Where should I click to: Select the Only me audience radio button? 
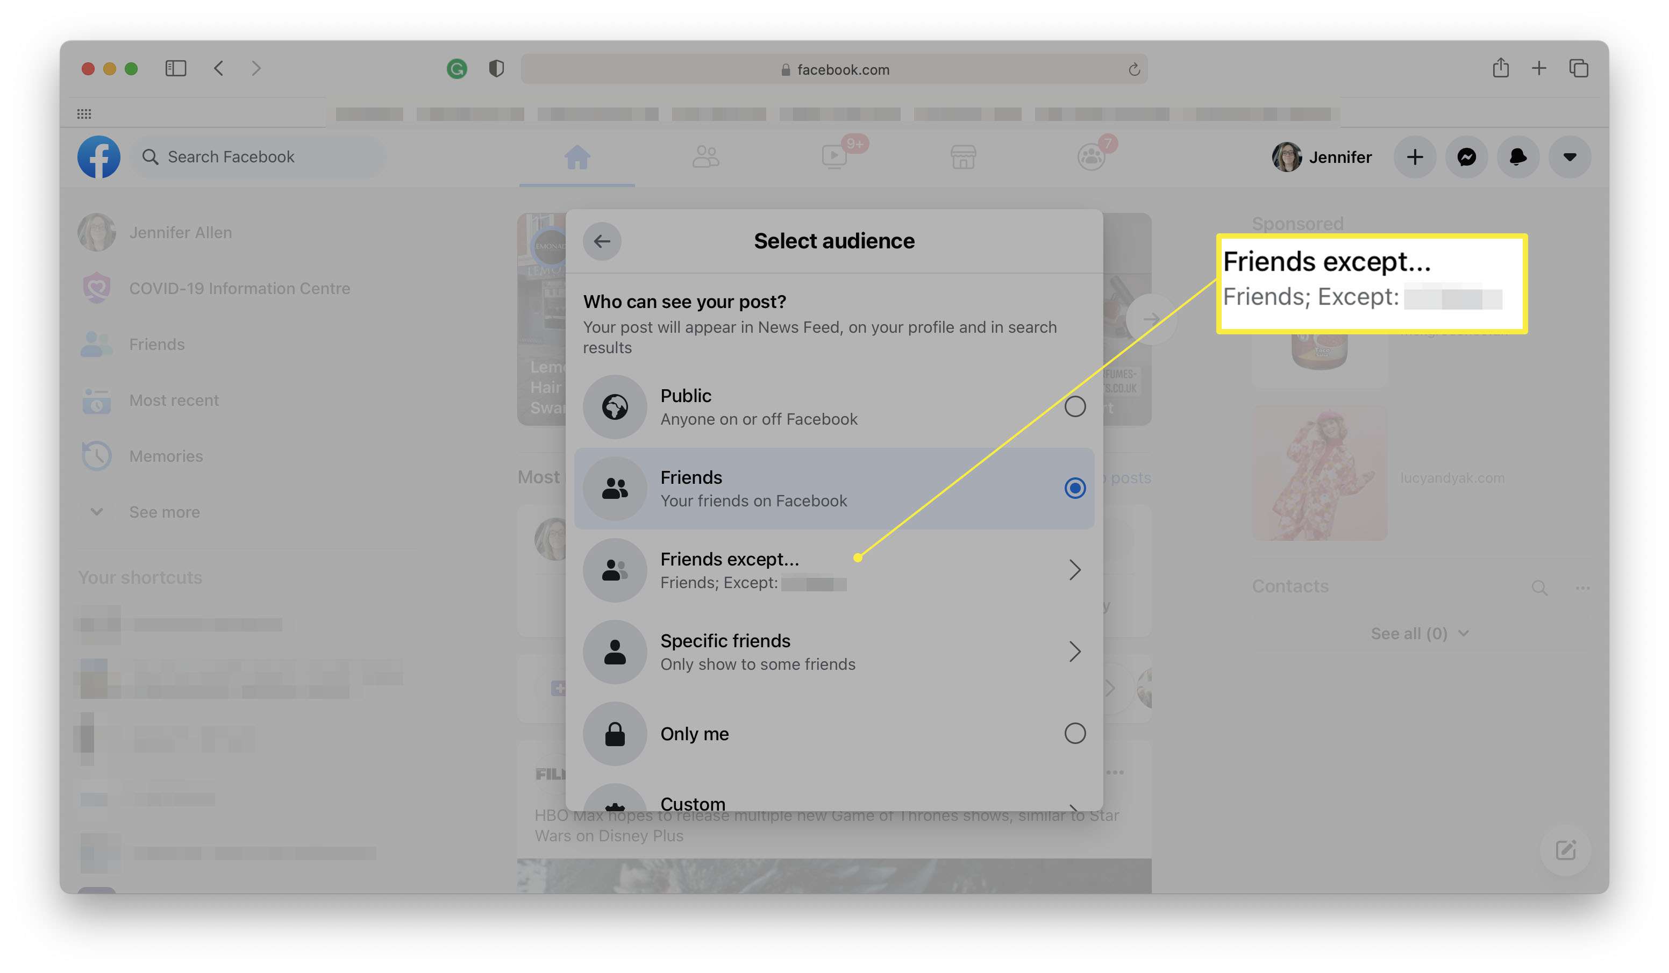[1074, 732]
